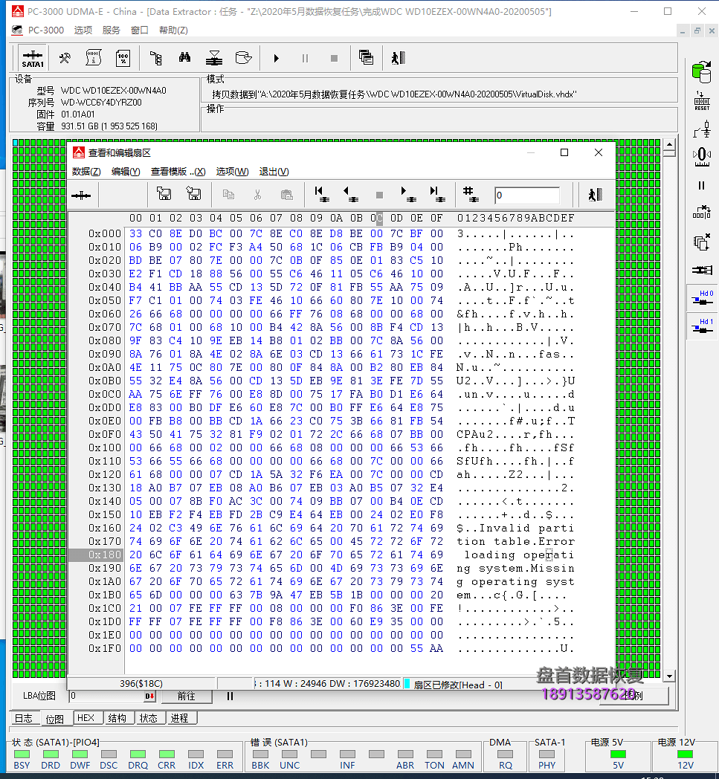Viewport: 719px width, 779px height.
Task: Click the sector number input field showing 0
Action: pyautogui.click(x=527, y=195)
